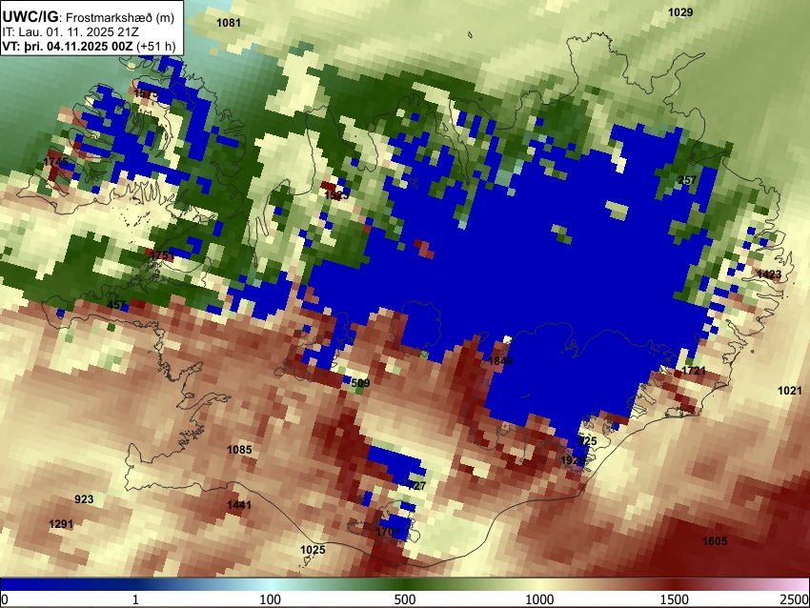Click the 1085 value label
Screen dimensions: 810x608
coord(239,450)
